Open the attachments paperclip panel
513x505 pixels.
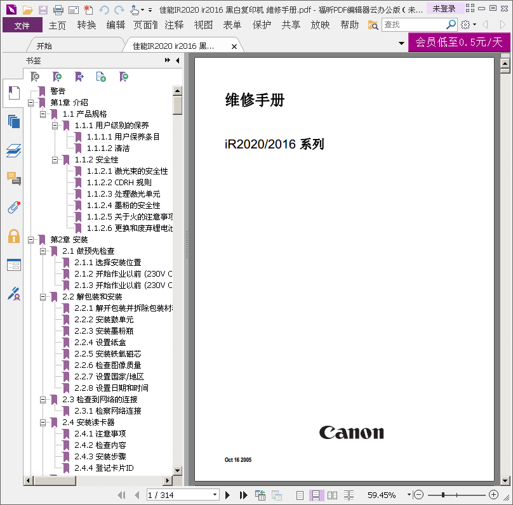pyautogui.click(x=14, y=207)
